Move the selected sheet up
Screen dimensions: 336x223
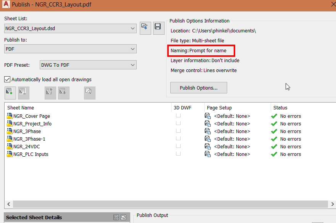tap(50, 93)
